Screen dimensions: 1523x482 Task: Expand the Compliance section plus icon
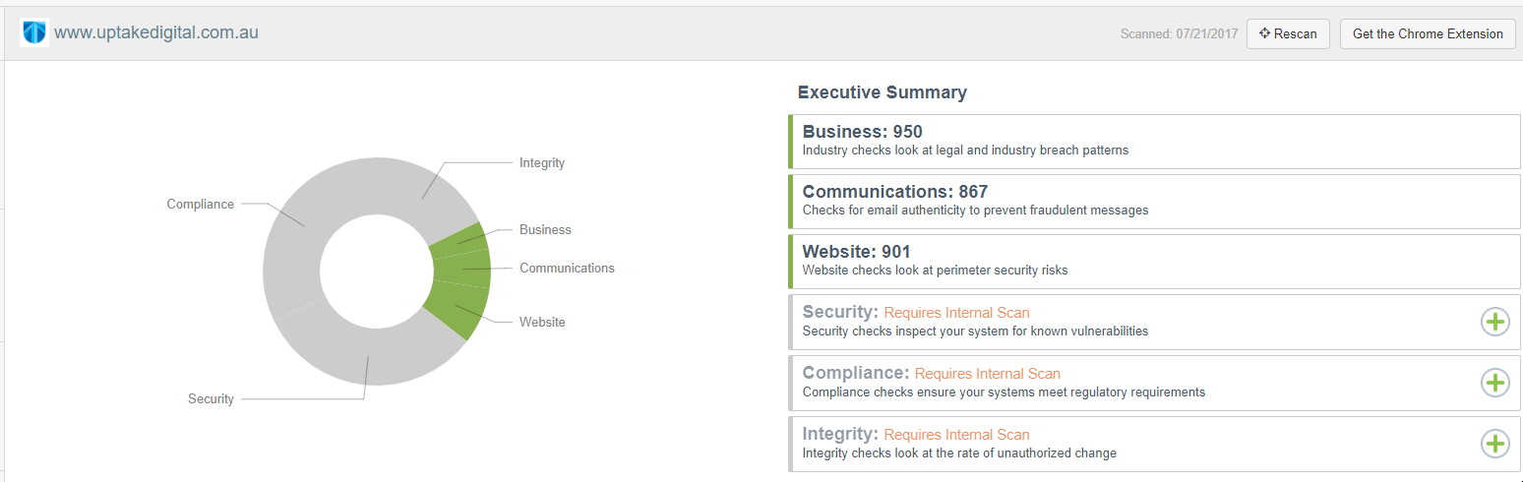(1494, 383)
